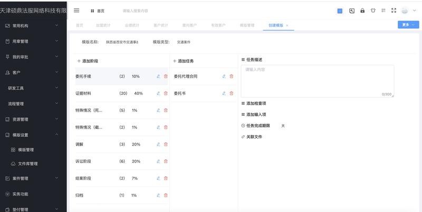Delete the 归档 stage
422x212 pixels.
click(x=166, y=195)
